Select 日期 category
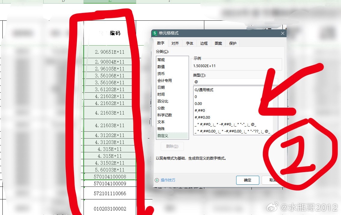Screen dimensions: 341x215 point(172,88)
